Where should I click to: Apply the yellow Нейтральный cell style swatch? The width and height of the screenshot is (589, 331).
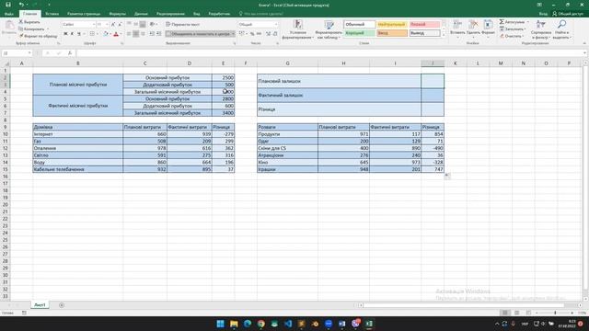[392, 25]
